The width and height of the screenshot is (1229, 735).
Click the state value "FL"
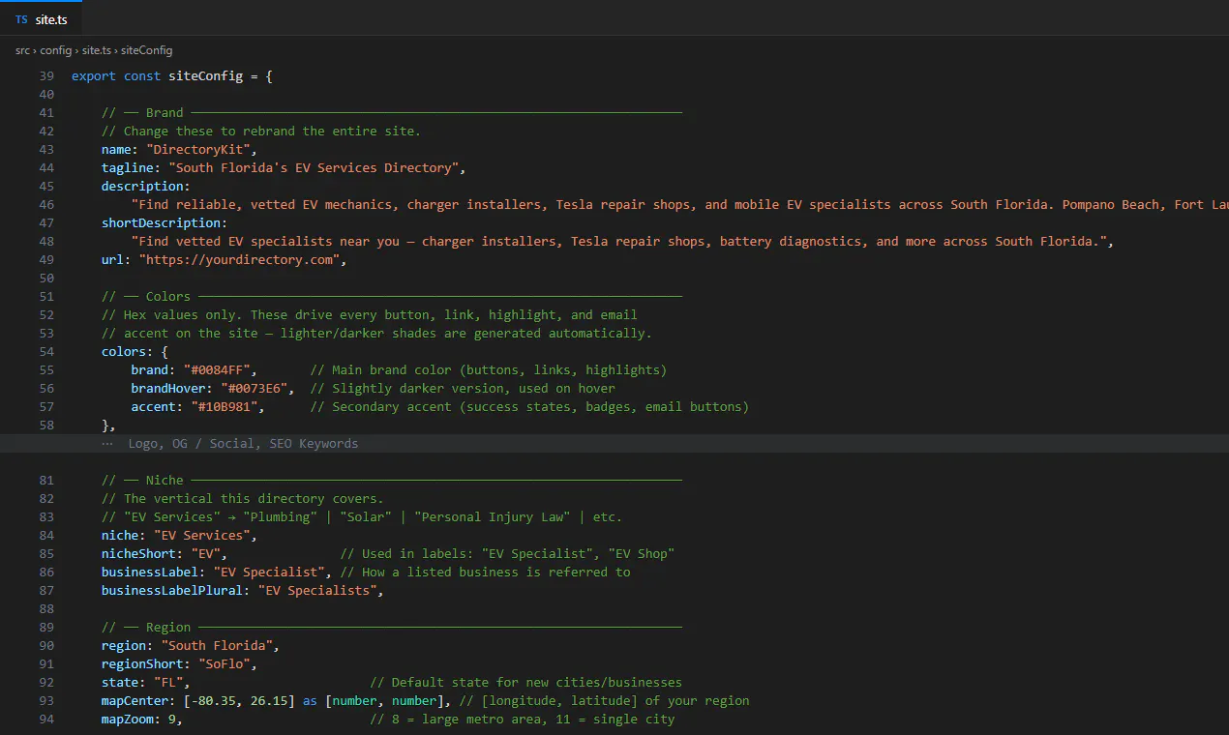coord(168,683)
